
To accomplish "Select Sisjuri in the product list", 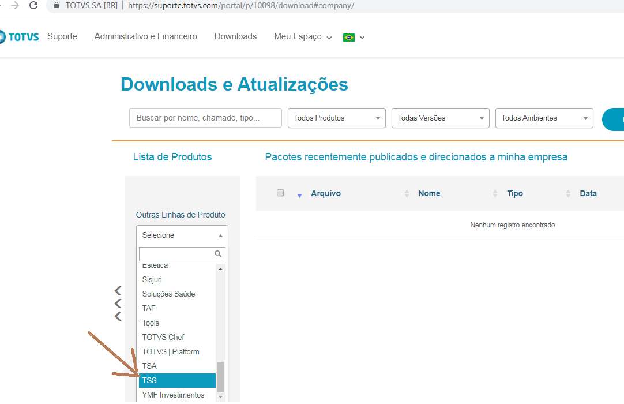I will tap(177, 280).
